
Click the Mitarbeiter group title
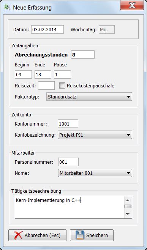click(23, 153)
